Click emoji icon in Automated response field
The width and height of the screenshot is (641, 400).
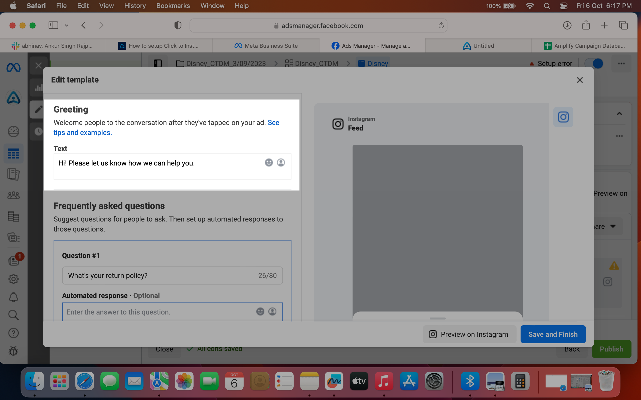pyautogui.click(x=260, y=311)
